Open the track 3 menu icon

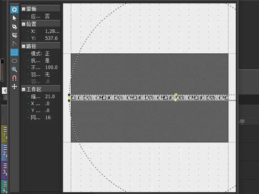(x=5, y=166)
